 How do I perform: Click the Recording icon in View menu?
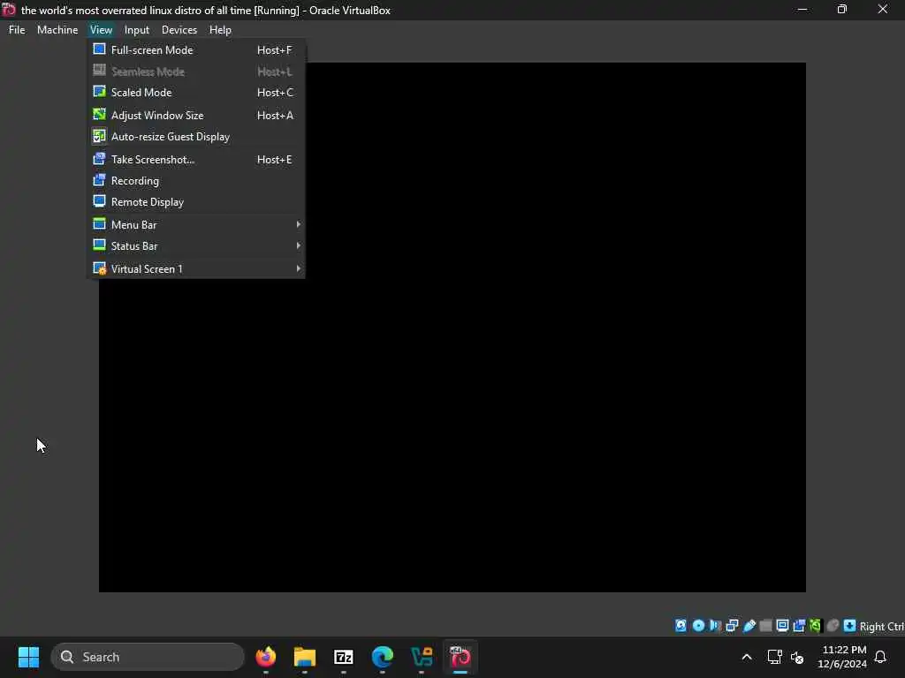point(99,180)
